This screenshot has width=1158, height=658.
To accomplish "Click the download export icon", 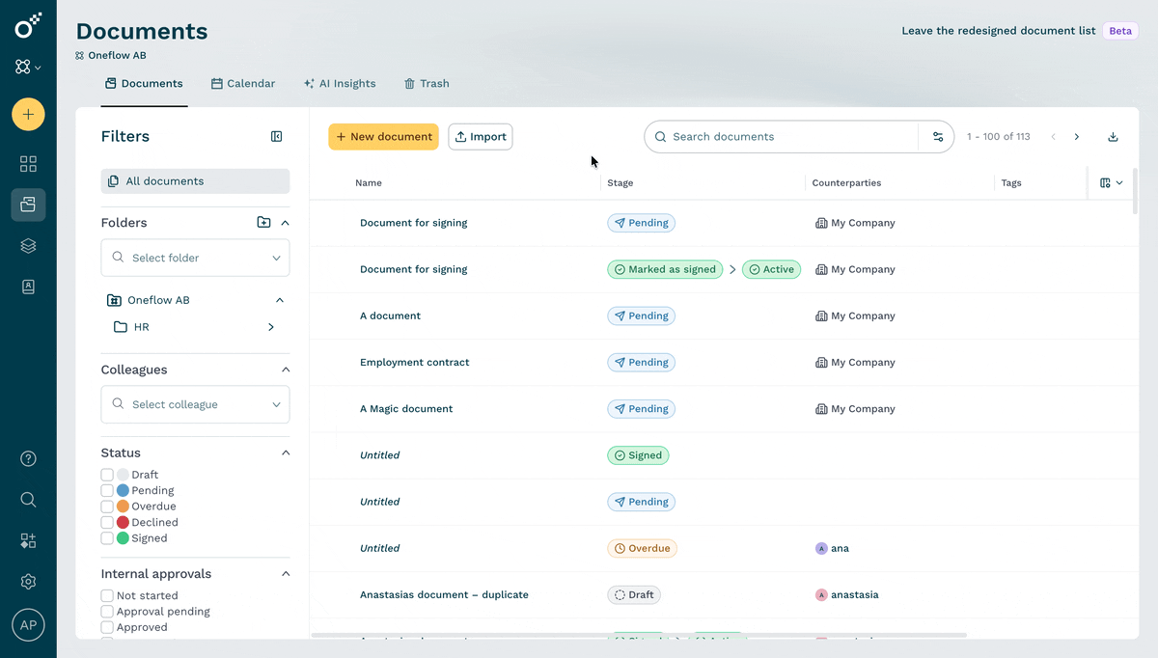I will 1113,137.
